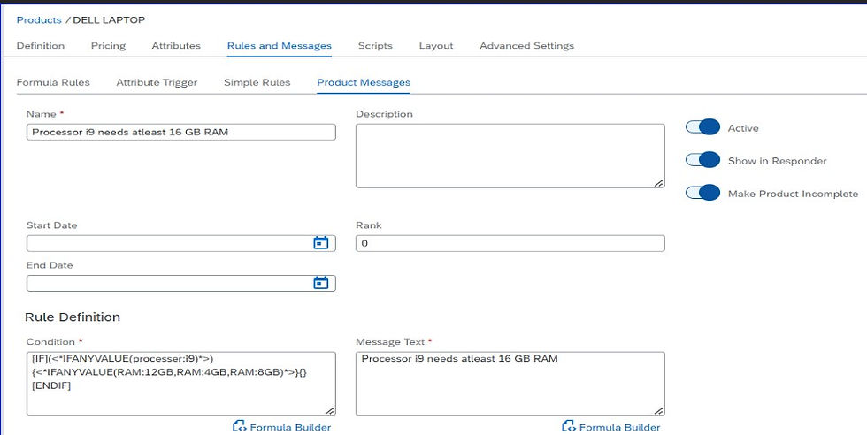Switch to the Definition tab
The image size is (867, 435).
[41, 46]
